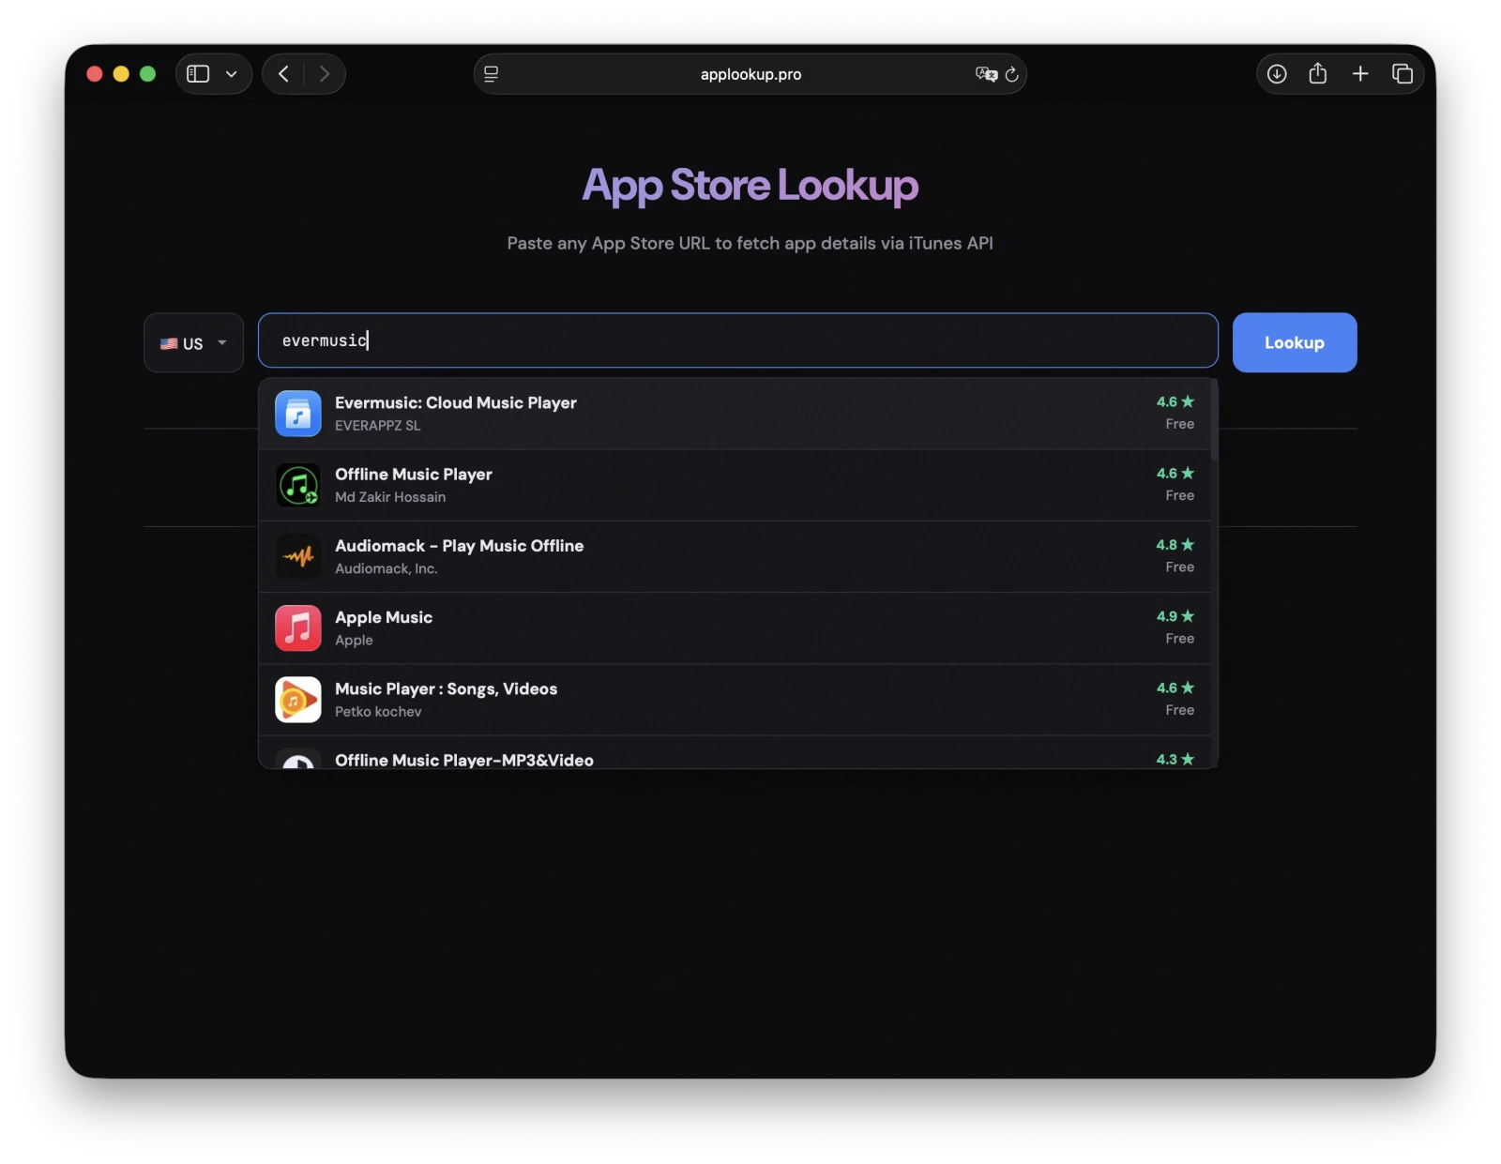Select Offline Music Player-MP3&Video result
This screenshot has height=1164, width=1501.
[x=735, y=753]
